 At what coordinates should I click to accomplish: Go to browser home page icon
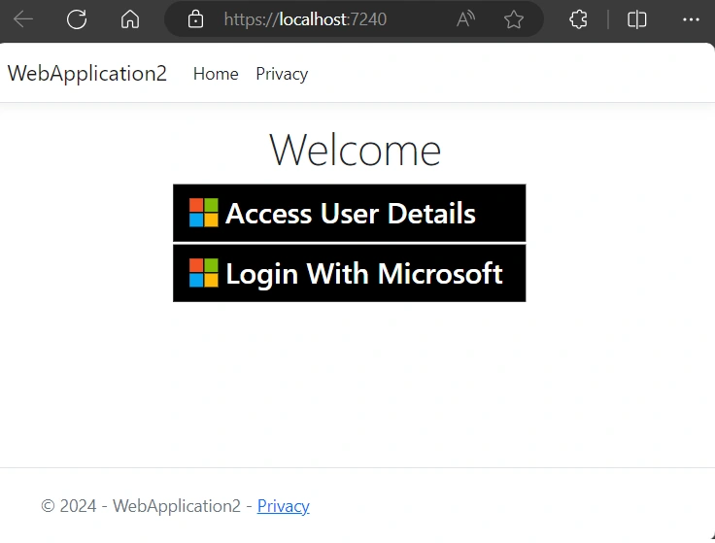pyautogui.click(x=130, y=19)
